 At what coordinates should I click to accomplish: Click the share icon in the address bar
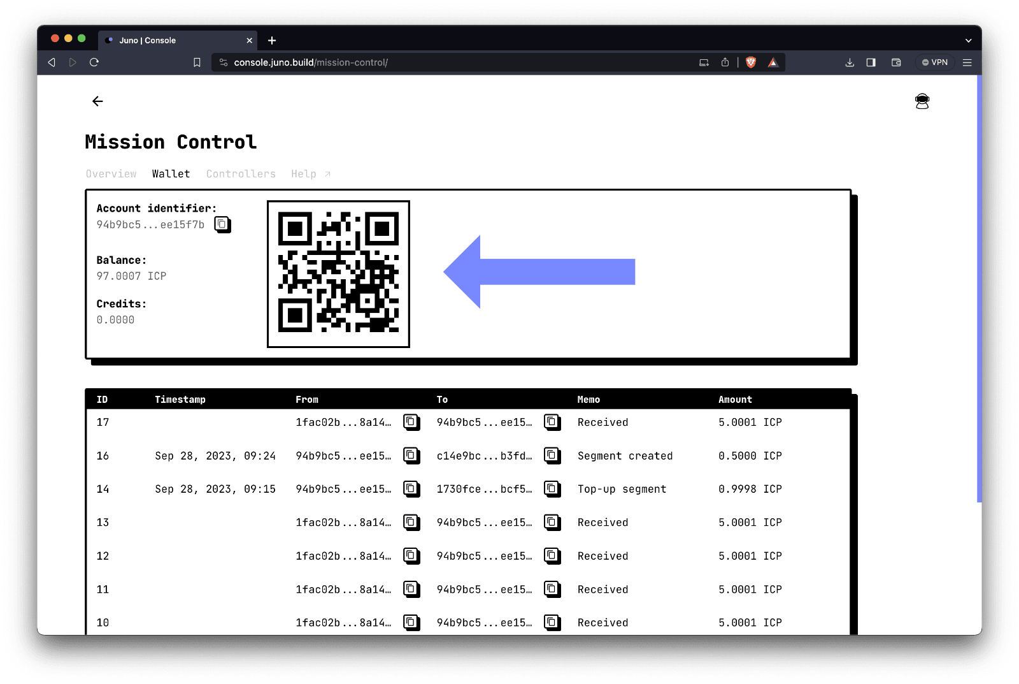(x=725, y=62)
